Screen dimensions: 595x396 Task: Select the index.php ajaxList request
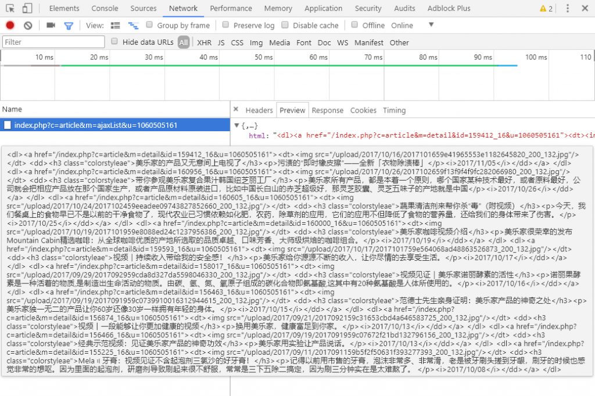(95, 125)
